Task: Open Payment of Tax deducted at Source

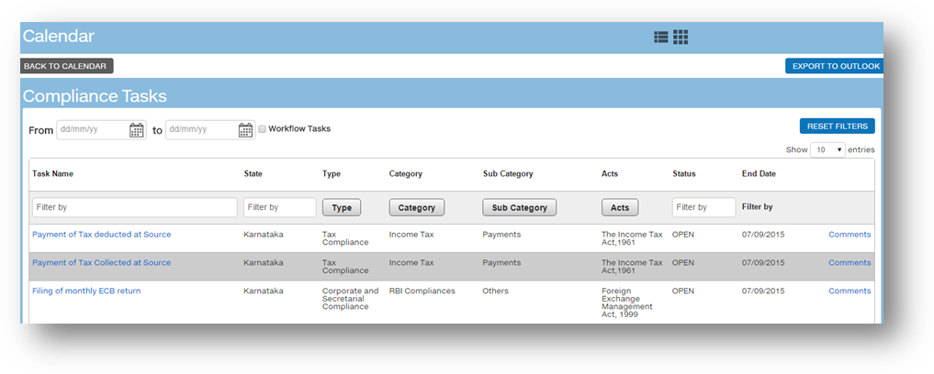Action: point(101,235)
